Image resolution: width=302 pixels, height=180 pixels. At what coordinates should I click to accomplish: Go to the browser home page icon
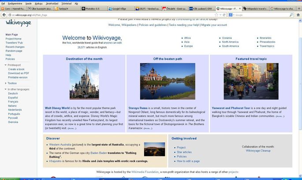[298, 15]
